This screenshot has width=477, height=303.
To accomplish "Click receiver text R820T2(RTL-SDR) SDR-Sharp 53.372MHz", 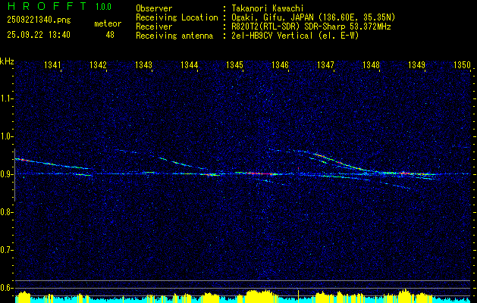I will (x=311, y=27).
